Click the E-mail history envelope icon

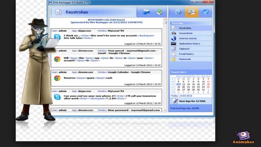point(174,54)
